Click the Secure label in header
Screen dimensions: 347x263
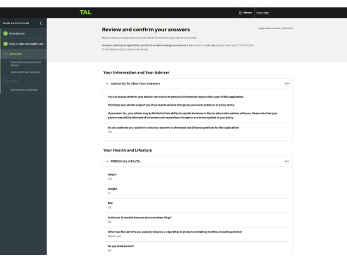tap(248, 13)
